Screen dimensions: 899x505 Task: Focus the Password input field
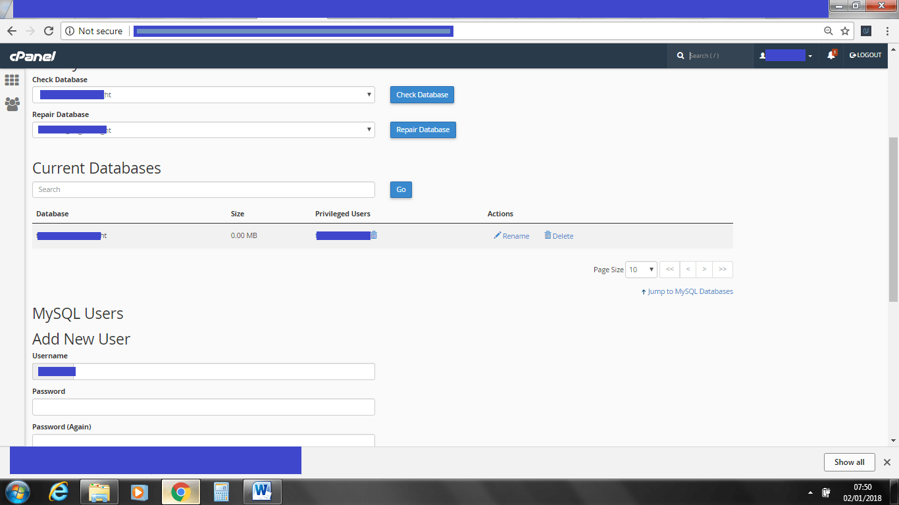(x=203, y=407)
